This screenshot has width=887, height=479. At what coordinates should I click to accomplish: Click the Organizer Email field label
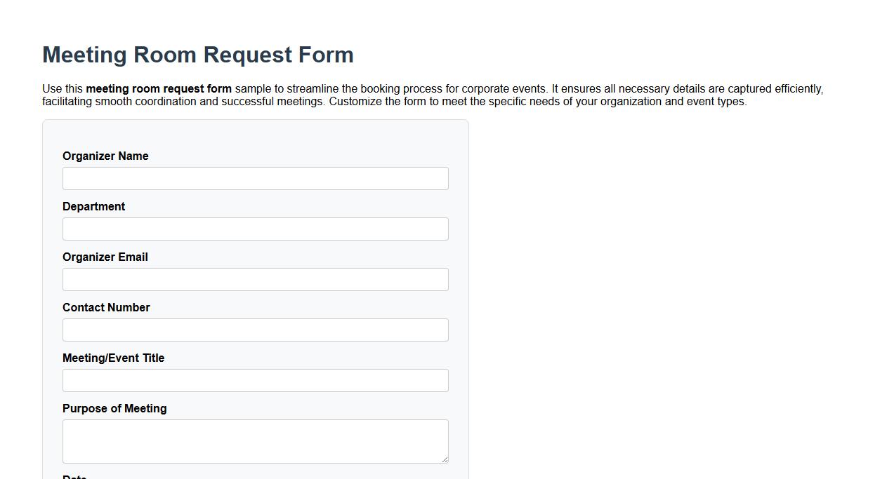click(x=105, y=257)
